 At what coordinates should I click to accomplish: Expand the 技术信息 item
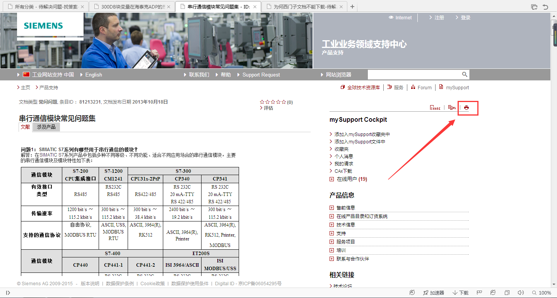point(331,225)
